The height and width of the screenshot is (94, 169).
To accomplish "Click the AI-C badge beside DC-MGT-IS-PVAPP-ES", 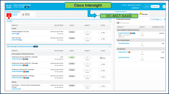I will 27,72.
